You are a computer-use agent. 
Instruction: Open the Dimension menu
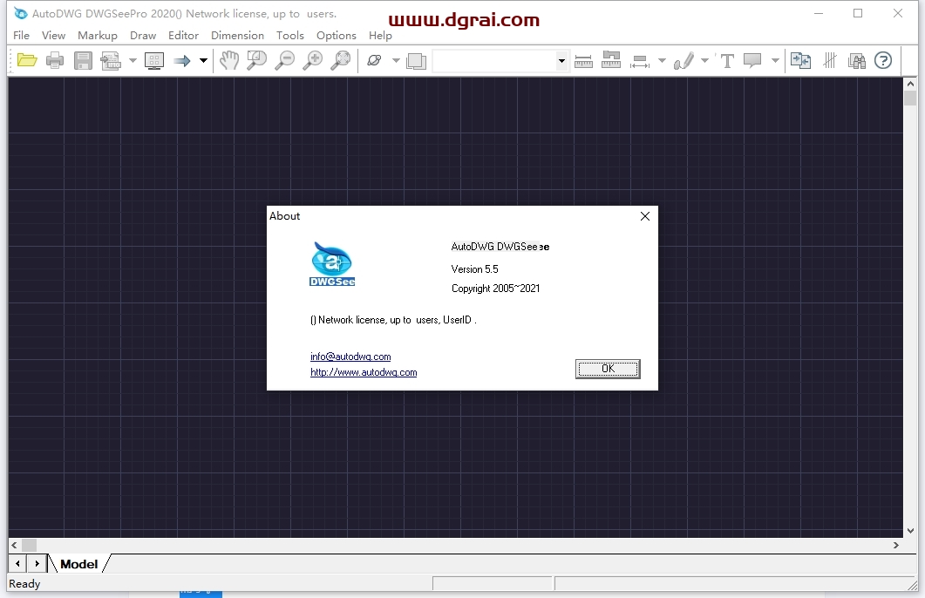pyautogui.click(x=237, y=36)
